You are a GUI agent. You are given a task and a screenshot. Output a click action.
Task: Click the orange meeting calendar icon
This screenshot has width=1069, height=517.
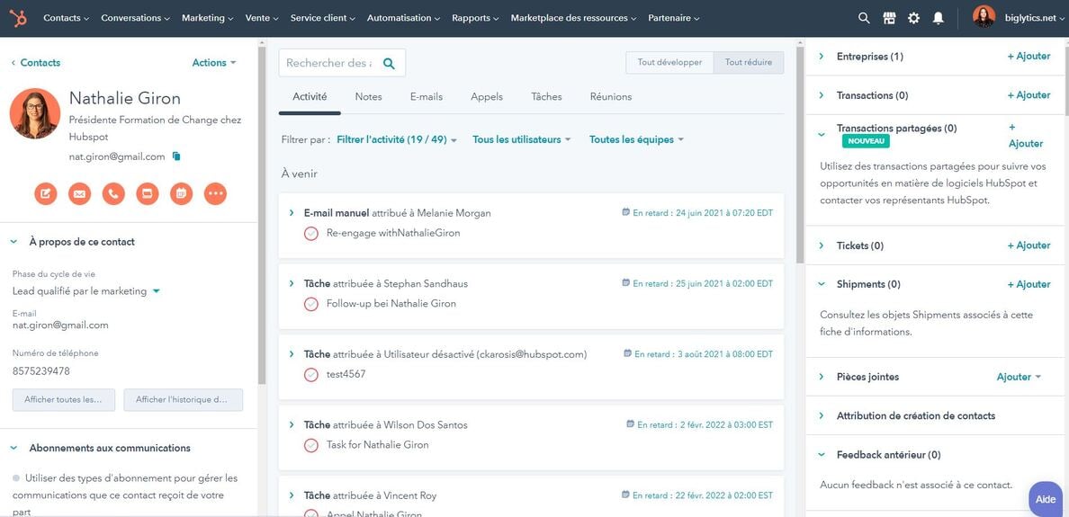181,193
